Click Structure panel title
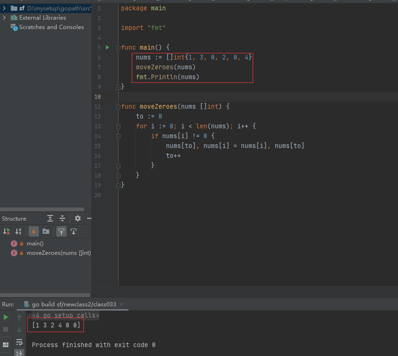This screenshot has width=398, height=356. 14,219
